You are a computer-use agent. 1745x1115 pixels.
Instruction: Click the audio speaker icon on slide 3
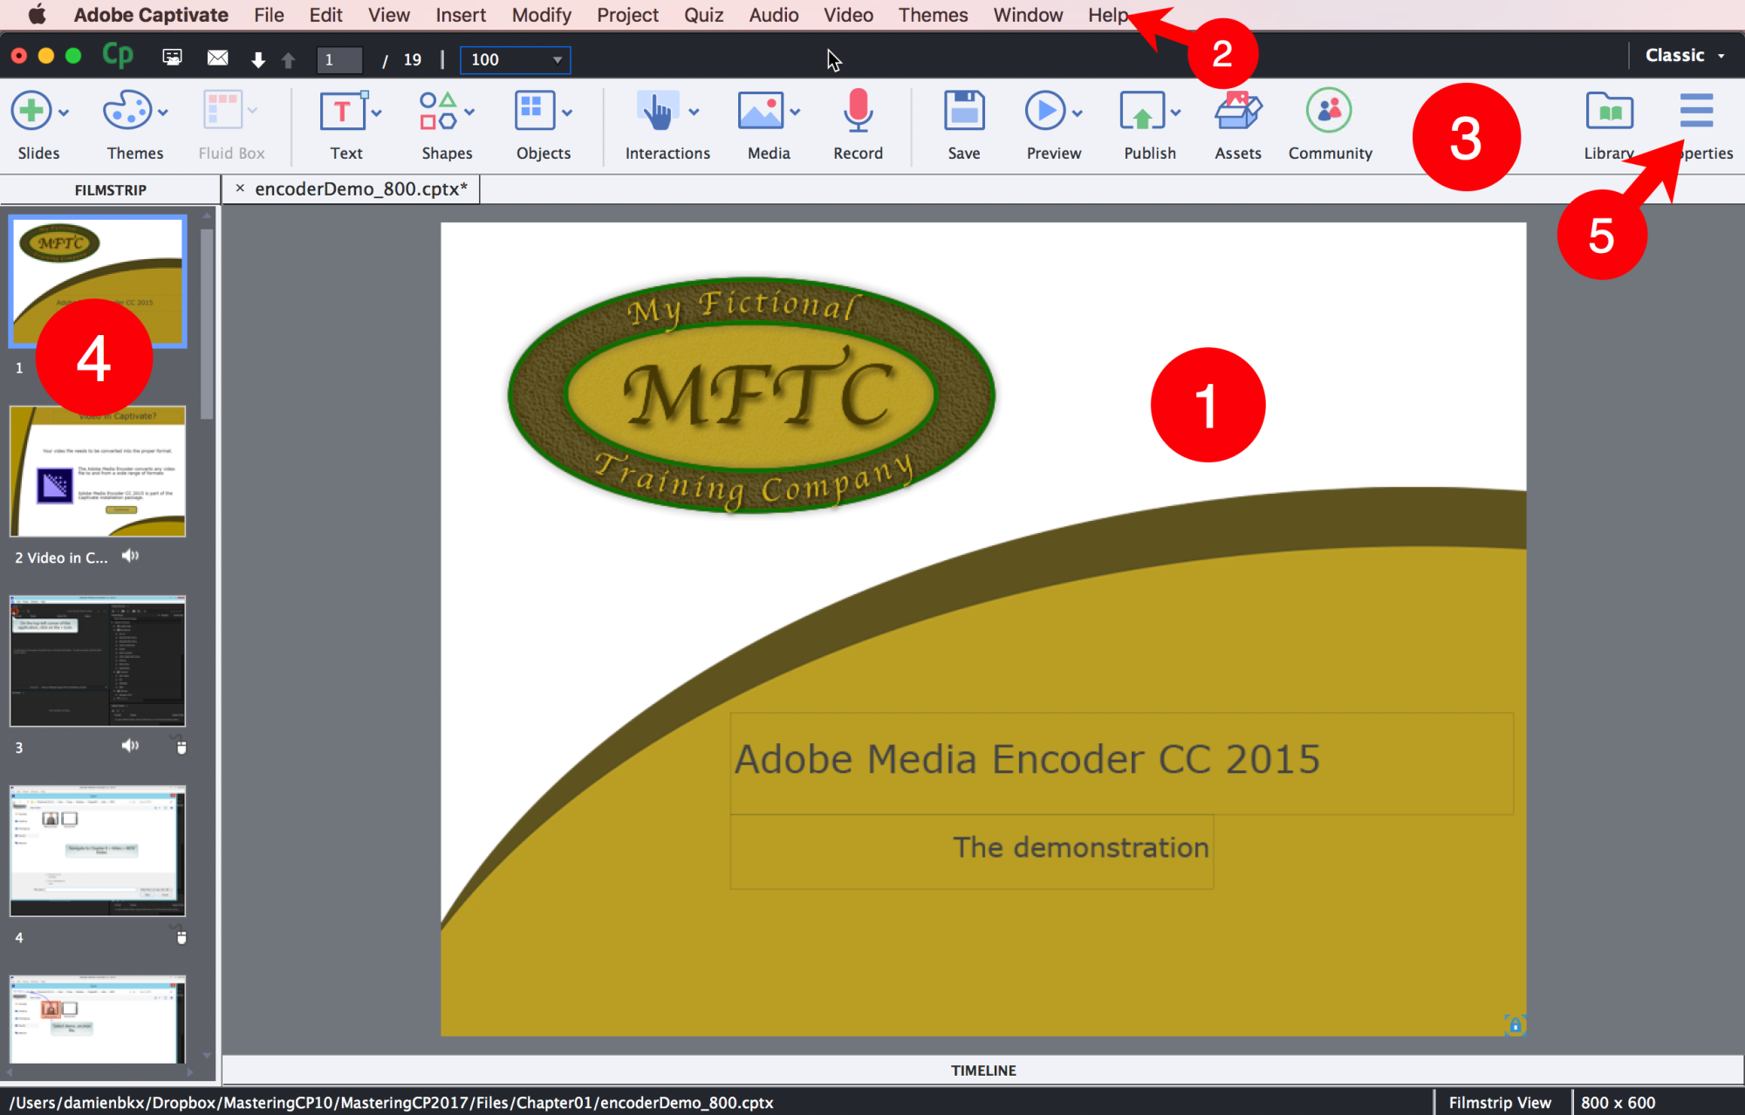(x=130, y=745)
